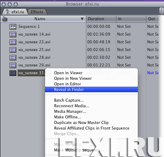The height and width of the screenshot is (157, 164).
Task: Select на_заливе 28.avi clip name
Action: (34, 57)
